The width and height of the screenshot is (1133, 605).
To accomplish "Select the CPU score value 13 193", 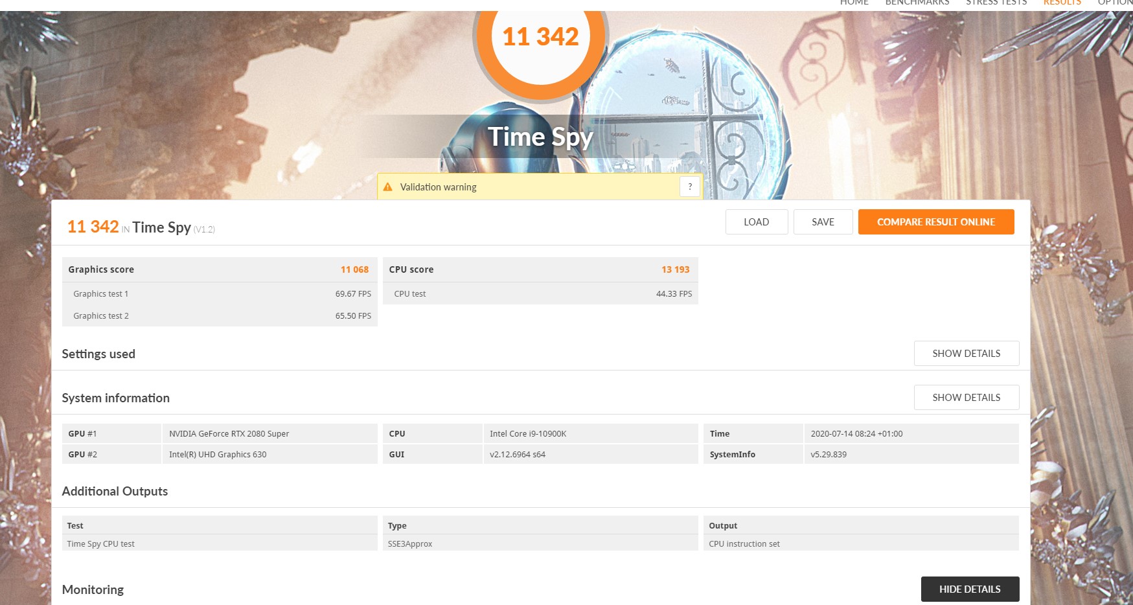I will click(x=675, y=269).
